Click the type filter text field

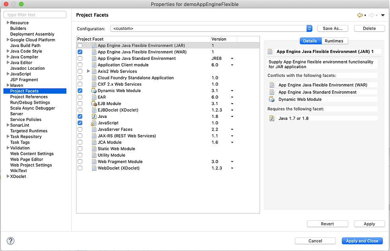coord(35,15)
